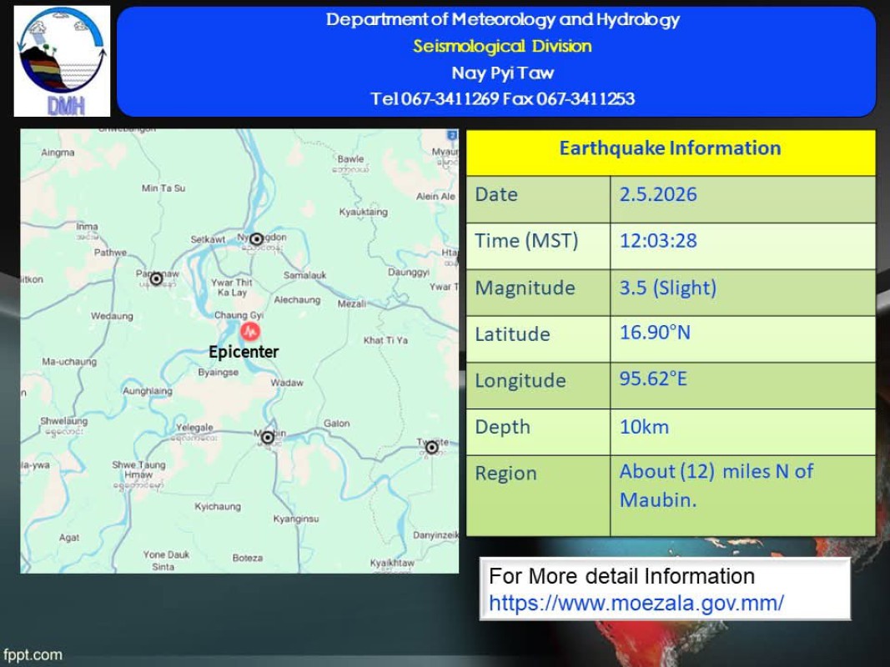Open the moezala.gov.mm link
Screen dimensions: 890x667
coord(636,603)
